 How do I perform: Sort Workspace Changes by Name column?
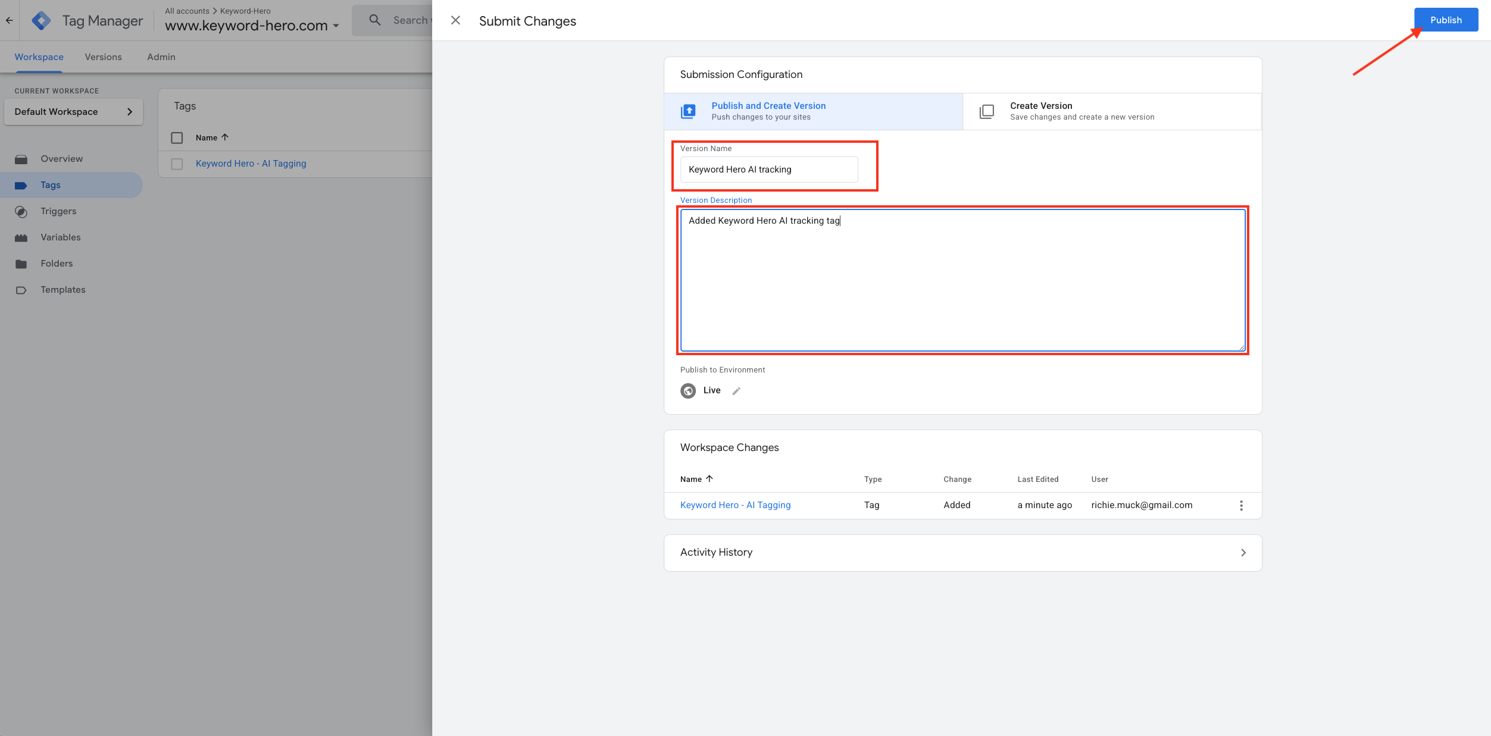696,479
